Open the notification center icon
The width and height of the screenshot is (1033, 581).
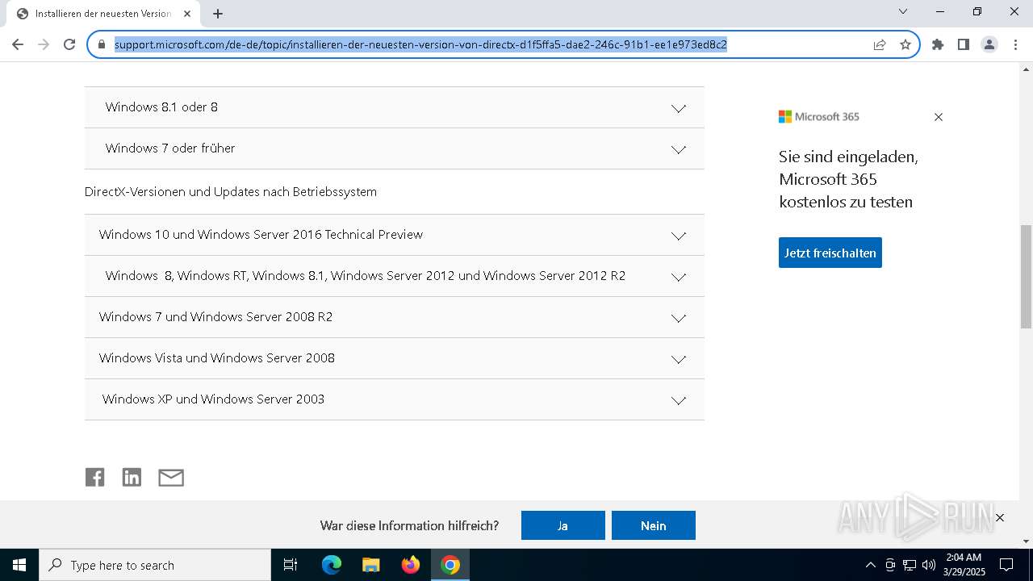coord(1006,565)
